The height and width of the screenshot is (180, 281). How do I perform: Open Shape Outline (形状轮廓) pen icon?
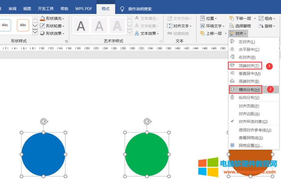point(43,26)
